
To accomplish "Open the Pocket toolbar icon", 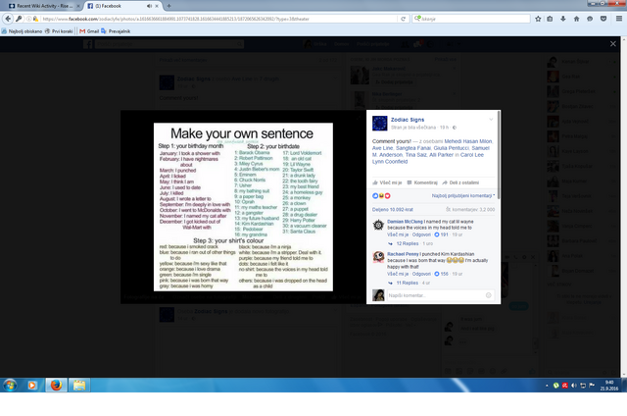I will coord(603,19).
